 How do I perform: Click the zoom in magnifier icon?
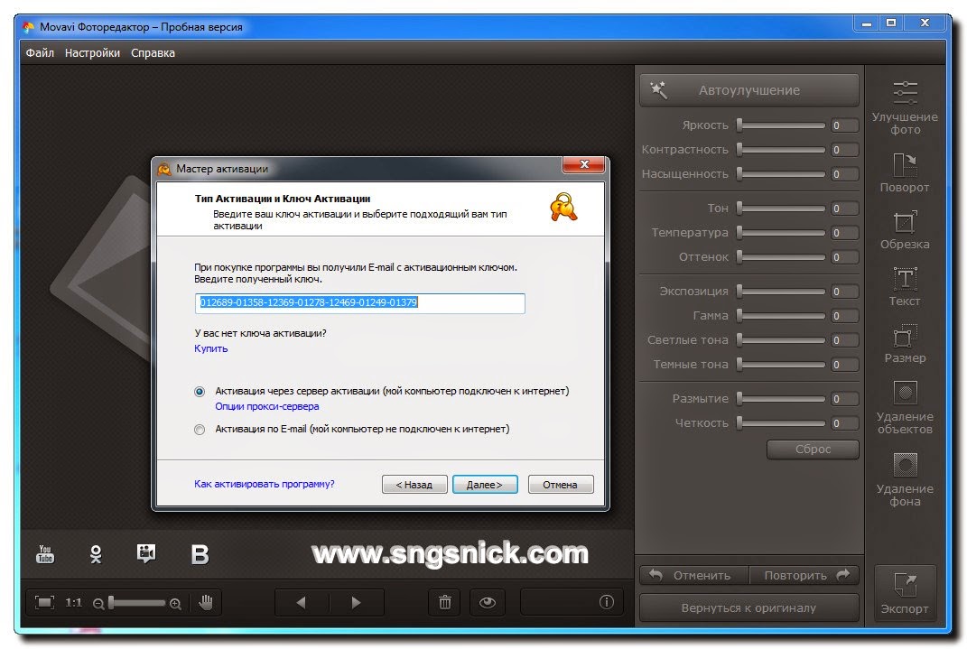(x=175, y=604)
